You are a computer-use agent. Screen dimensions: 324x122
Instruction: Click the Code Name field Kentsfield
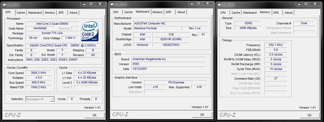[x=40, y=28]
